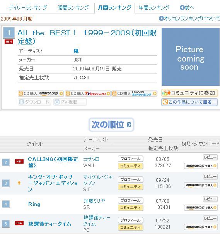Screen dimensions: 220x234
Task: Click the 前へ back arrow icon
Action: tap(182, 7)
